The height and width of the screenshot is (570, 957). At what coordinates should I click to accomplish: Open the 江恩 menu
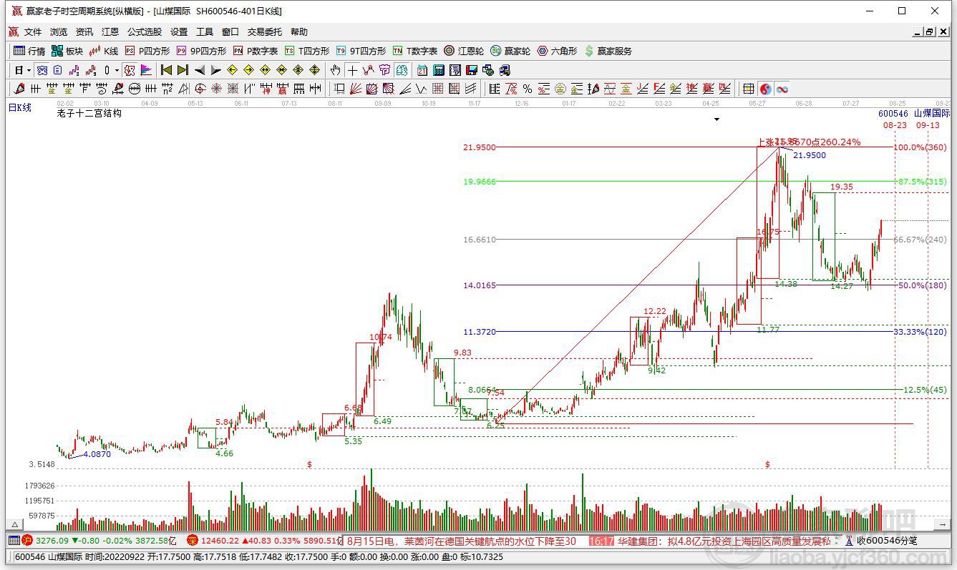click(110, 32)
